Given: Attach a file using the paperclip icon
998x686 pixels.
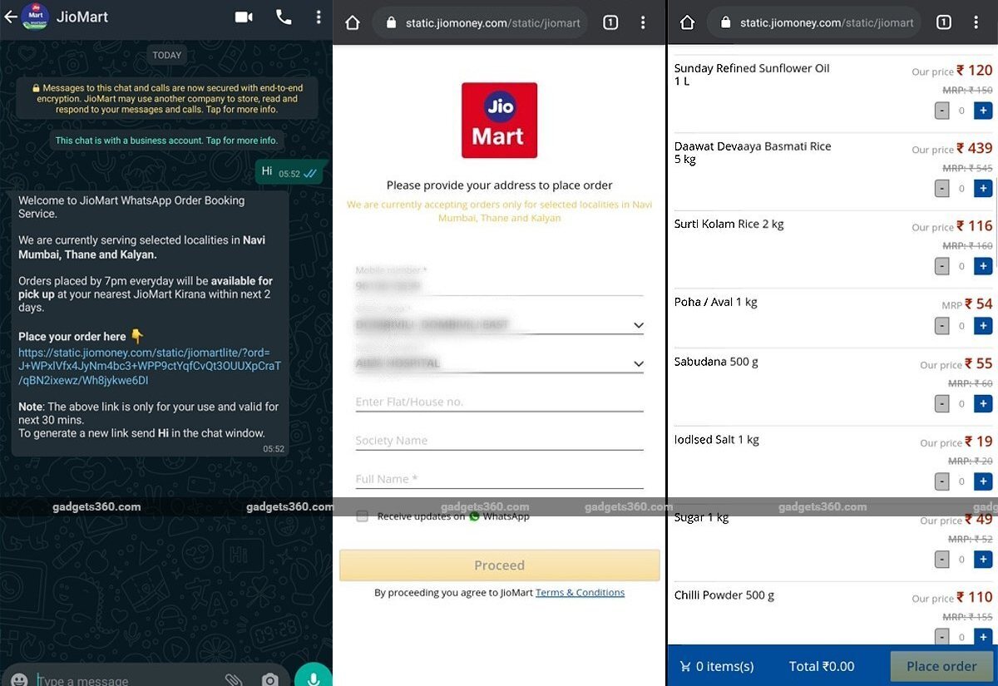Looking at the screenshot, I should point(234,679).
